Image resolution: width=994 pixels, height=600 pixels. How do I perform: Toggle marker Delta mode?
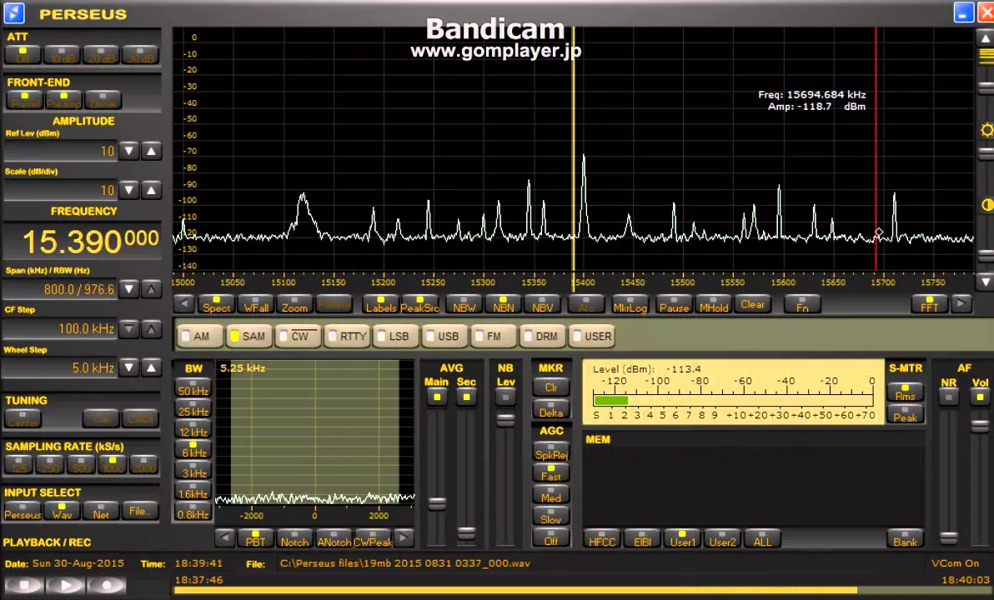(x=551, y=409)
